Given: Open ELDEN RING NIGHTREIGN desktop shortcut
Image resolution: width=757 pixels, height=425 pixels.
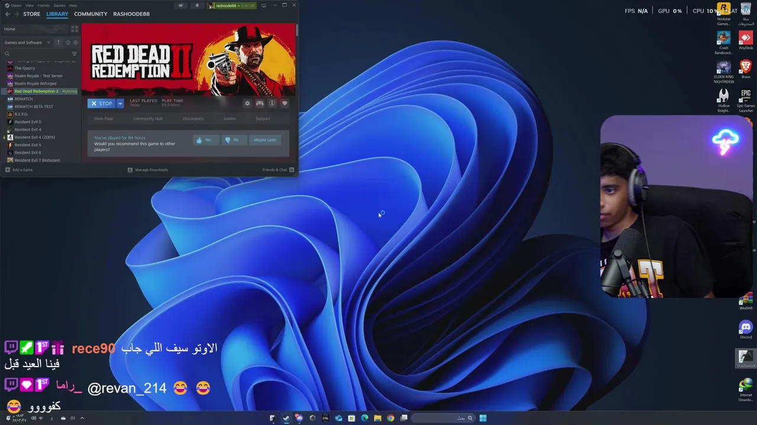Looking at the screenshot, I should pyautogui.click(x=724, y=72).
